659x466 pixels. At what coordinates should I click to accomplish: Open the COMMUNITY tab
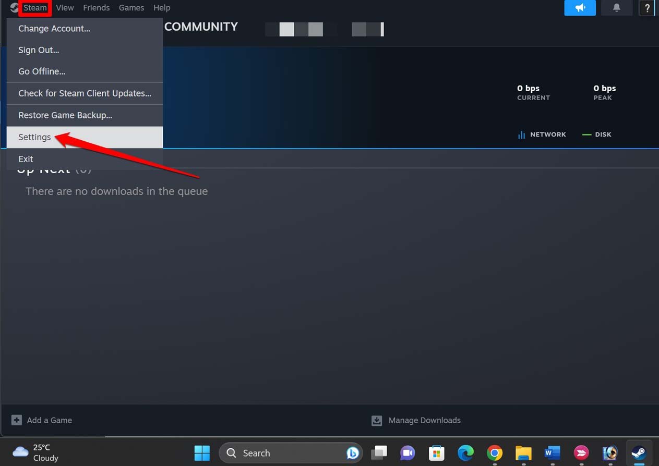(201, 27)
